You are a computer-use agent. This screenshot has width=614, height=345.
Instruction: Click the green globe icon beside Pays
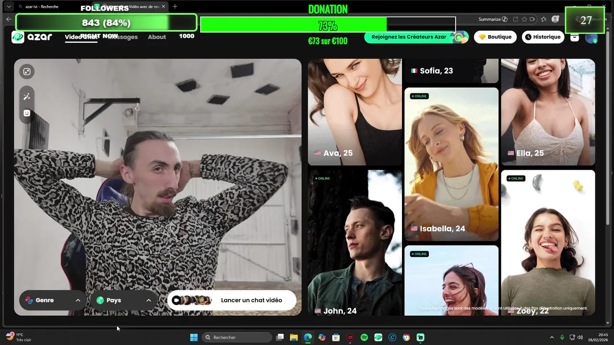[100, 300]
